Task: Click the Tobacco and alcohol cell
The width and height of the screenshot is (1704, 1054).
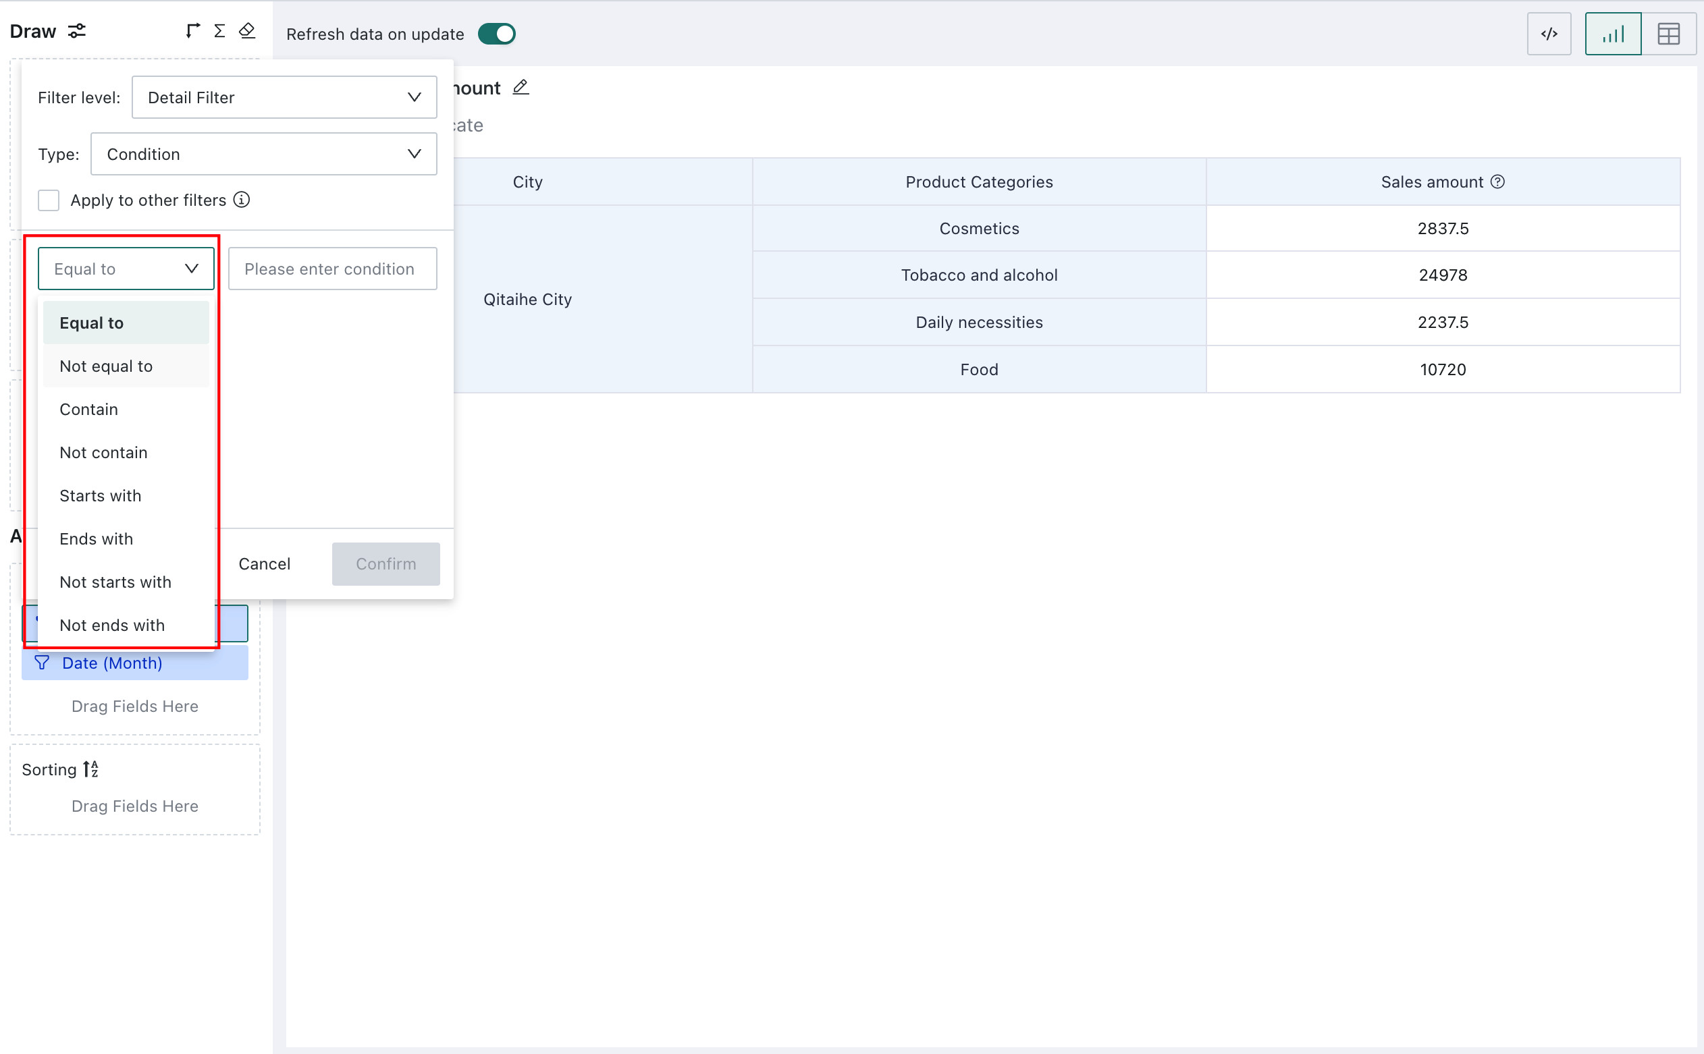Action: tap(979, 275)
